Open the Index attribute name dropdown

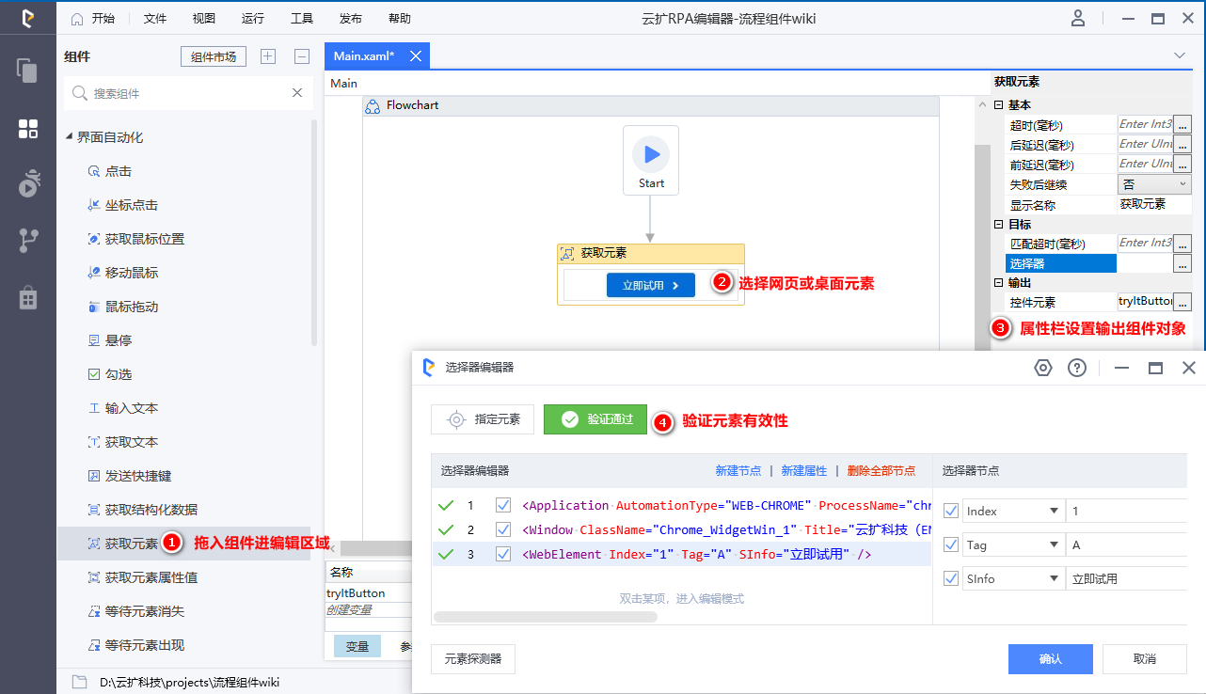pyautogui.click(x=1054, y=511)
